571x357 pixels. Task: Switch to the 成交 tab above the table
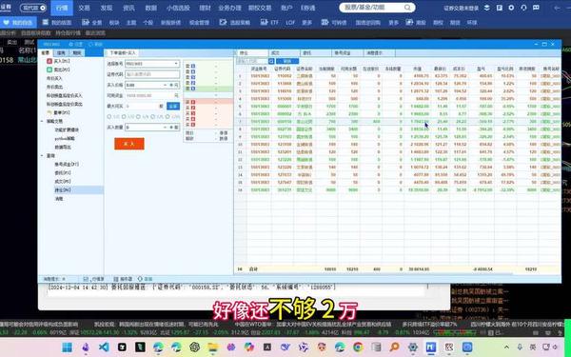(285, 52)
